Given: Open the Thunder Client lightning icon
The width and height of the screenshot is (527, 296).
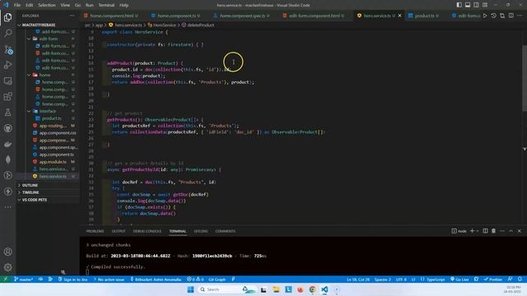Looking at the screenshot, I should (7, 192).
